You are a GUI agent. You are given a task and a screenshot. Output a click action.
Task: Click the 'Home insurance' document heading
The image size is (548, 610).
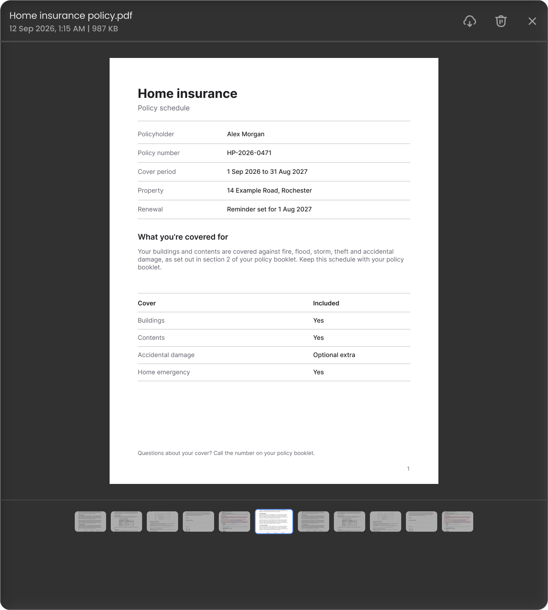[x=187, y=94]
